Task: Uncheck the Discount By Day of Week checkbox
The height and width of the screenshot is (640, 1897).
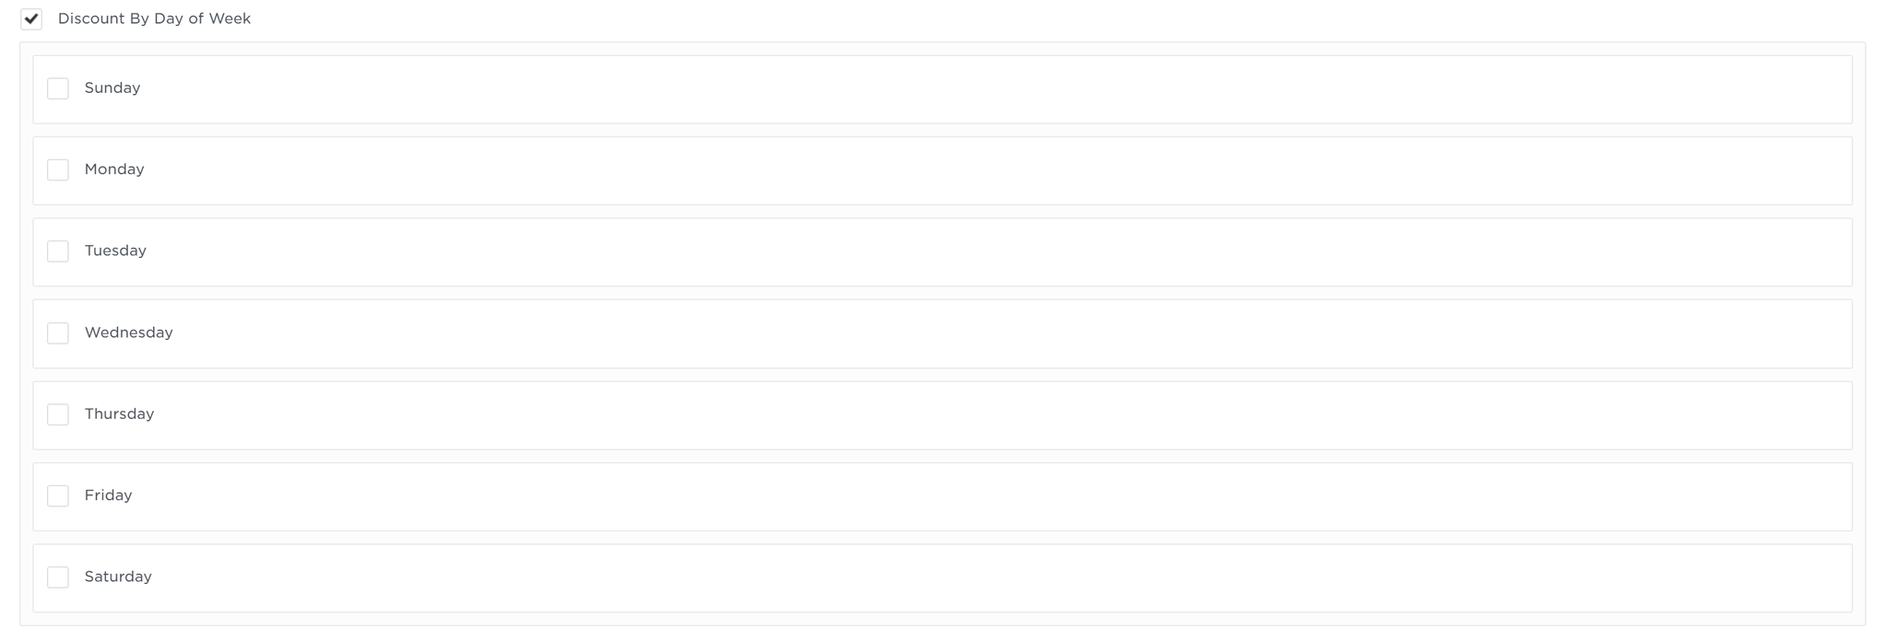Action: pos(31,18)
